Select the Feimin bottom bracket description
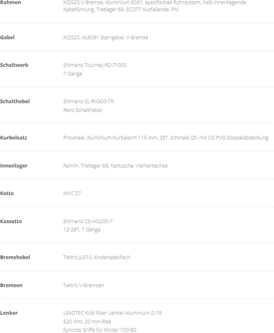Viewport: 274px width, 333px height. coord(115,166)
